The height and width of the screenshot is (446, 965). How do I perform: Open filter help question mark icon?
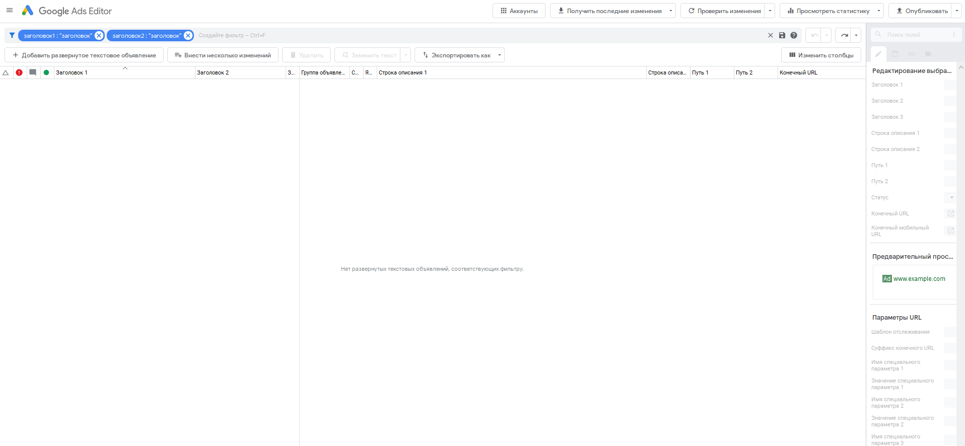(794, 35)
